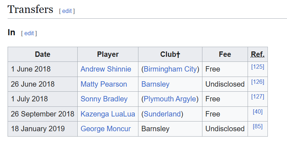The image size is (287, 142).
Task: Click the Date column header
Action: 43,54
